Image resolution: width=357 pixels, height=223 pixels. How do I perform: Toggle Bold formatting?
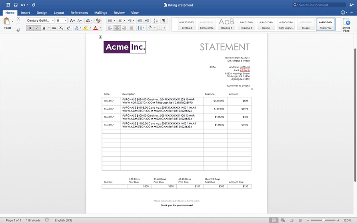(30, 28)
